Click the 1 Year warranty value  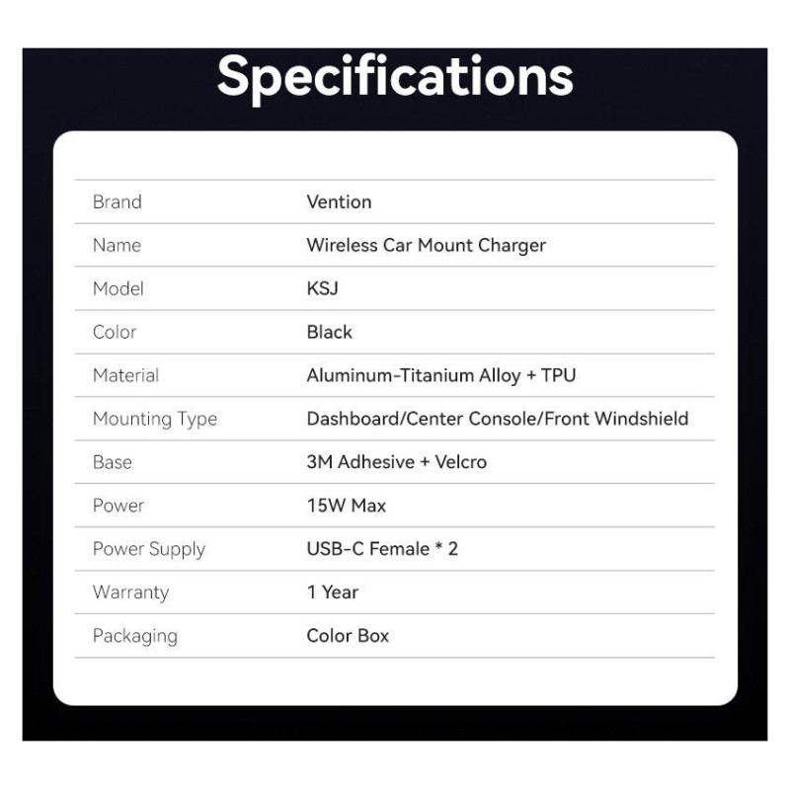[x=332, y=592]
